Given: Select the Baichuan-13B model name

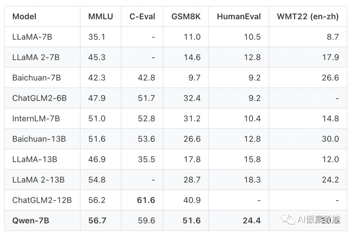Looking at the screenshot, I should pos(39,139).
